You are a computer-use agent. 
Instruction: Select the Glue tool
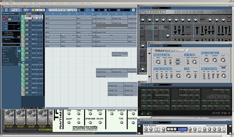[55, 10]
